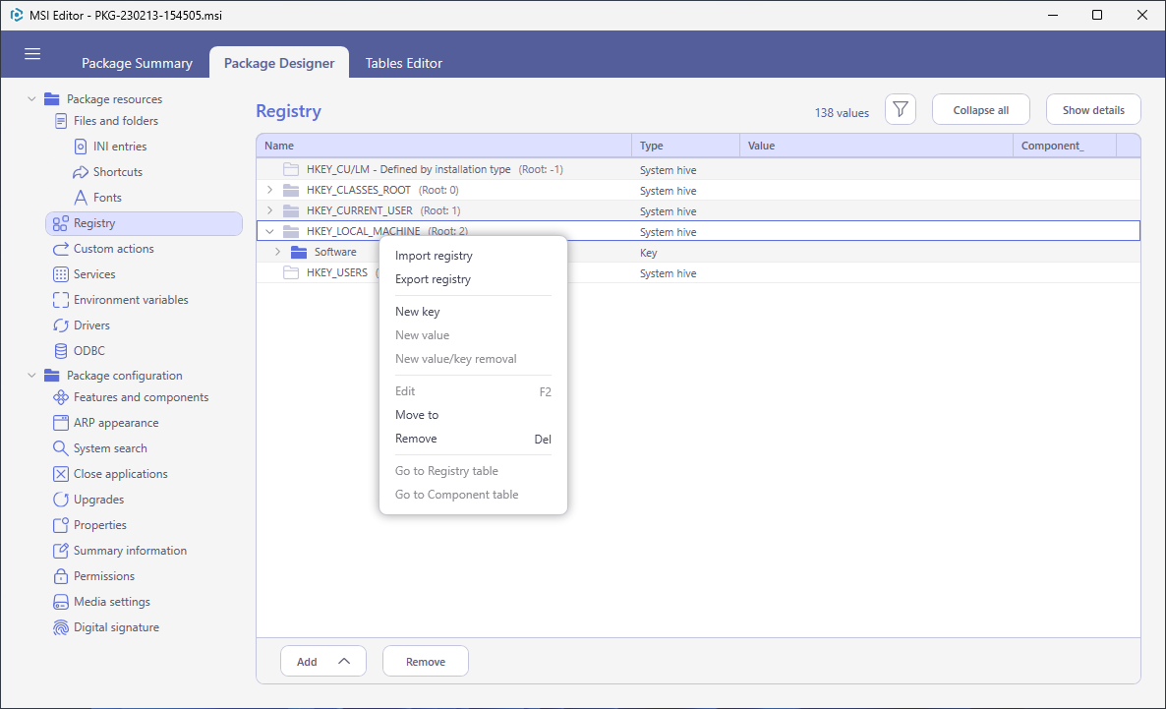Switch to the Package Summary tab
Screen dimensions: 1166x709
pos(137,63)
